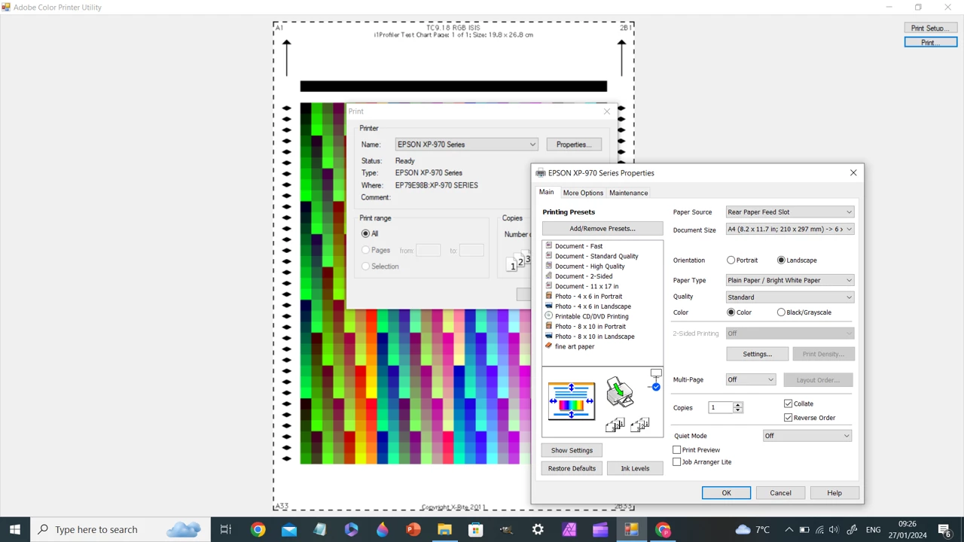Image resolution: width=964 pixels, height=542 pixels.
Task: Switch to the Main tab
Action: 546,193
